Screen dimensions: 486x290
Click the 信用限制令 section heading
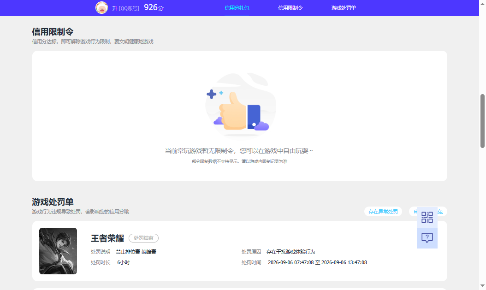[x=53, y=32]
